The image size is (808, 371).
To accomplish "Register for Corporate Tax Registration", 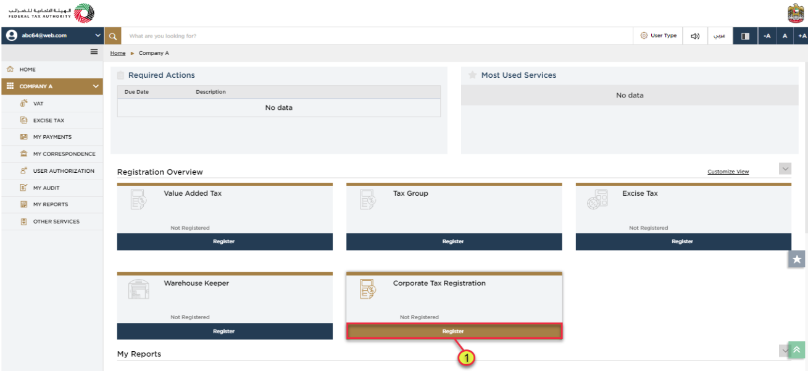I will click(454, 331).
